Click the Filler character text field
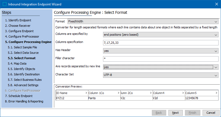This screenshot has height=117, width=221. 161,59
